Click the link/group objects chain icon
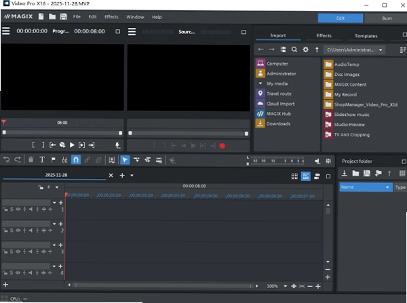 [x=88, y=160]
